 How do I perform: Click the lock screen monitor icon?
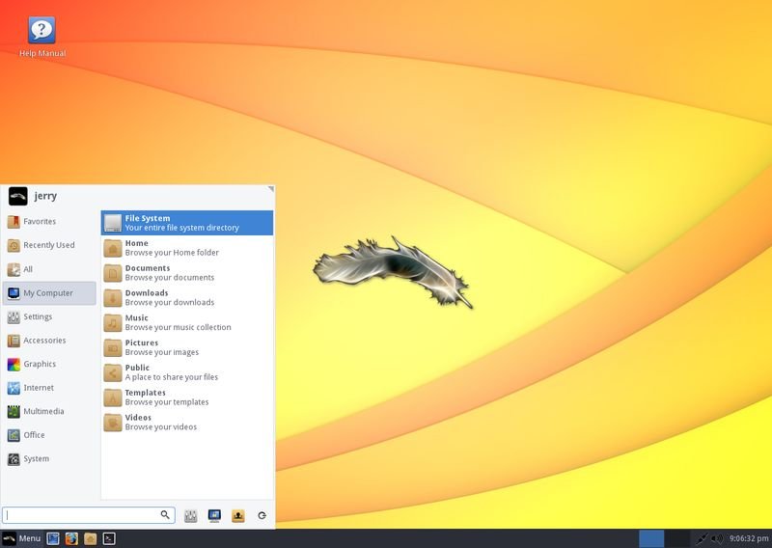click(214, 516)
